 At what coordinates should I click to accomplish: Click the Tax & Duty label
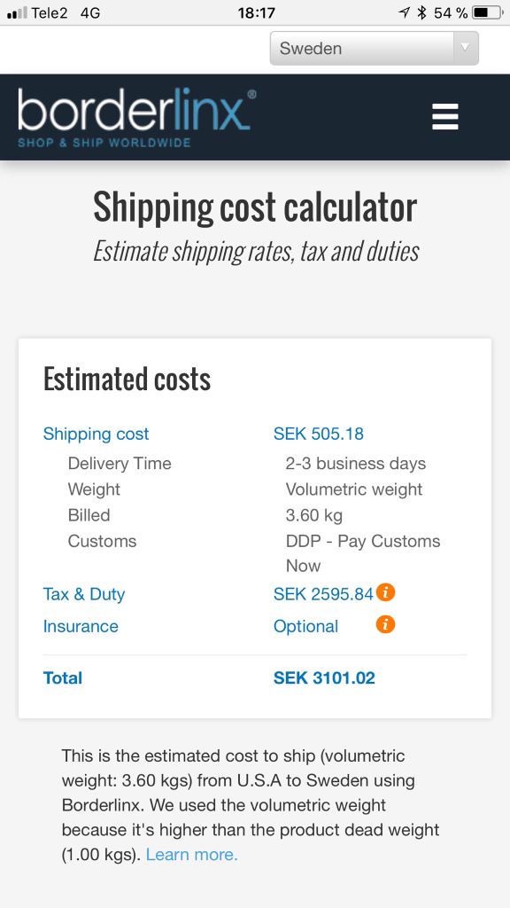[84, 594]
